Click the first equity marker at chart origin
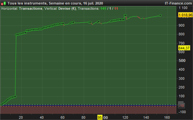Image resolution: width=193 pixels, height=120 pixels. pyautogui.click(x=1, y=104)
